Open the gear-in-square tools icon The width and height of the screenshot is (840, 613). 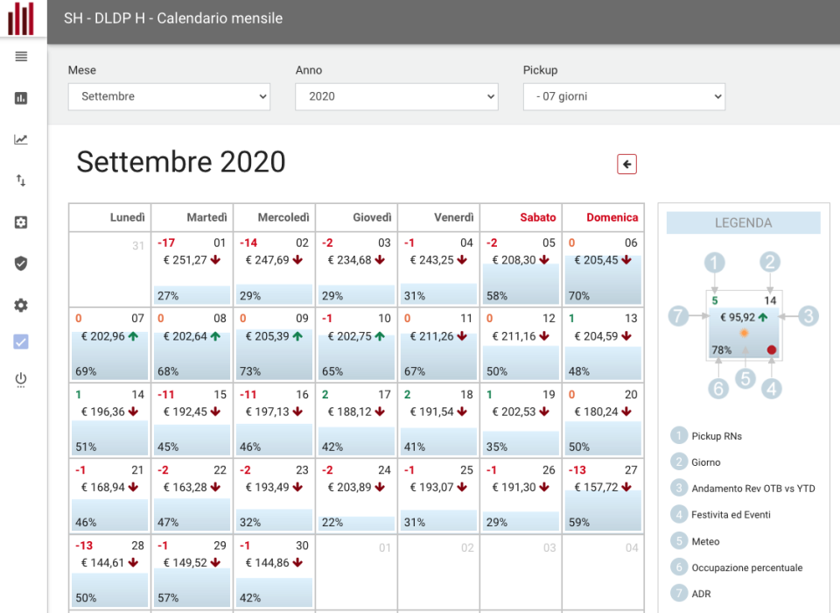click(x=21, y=222)
